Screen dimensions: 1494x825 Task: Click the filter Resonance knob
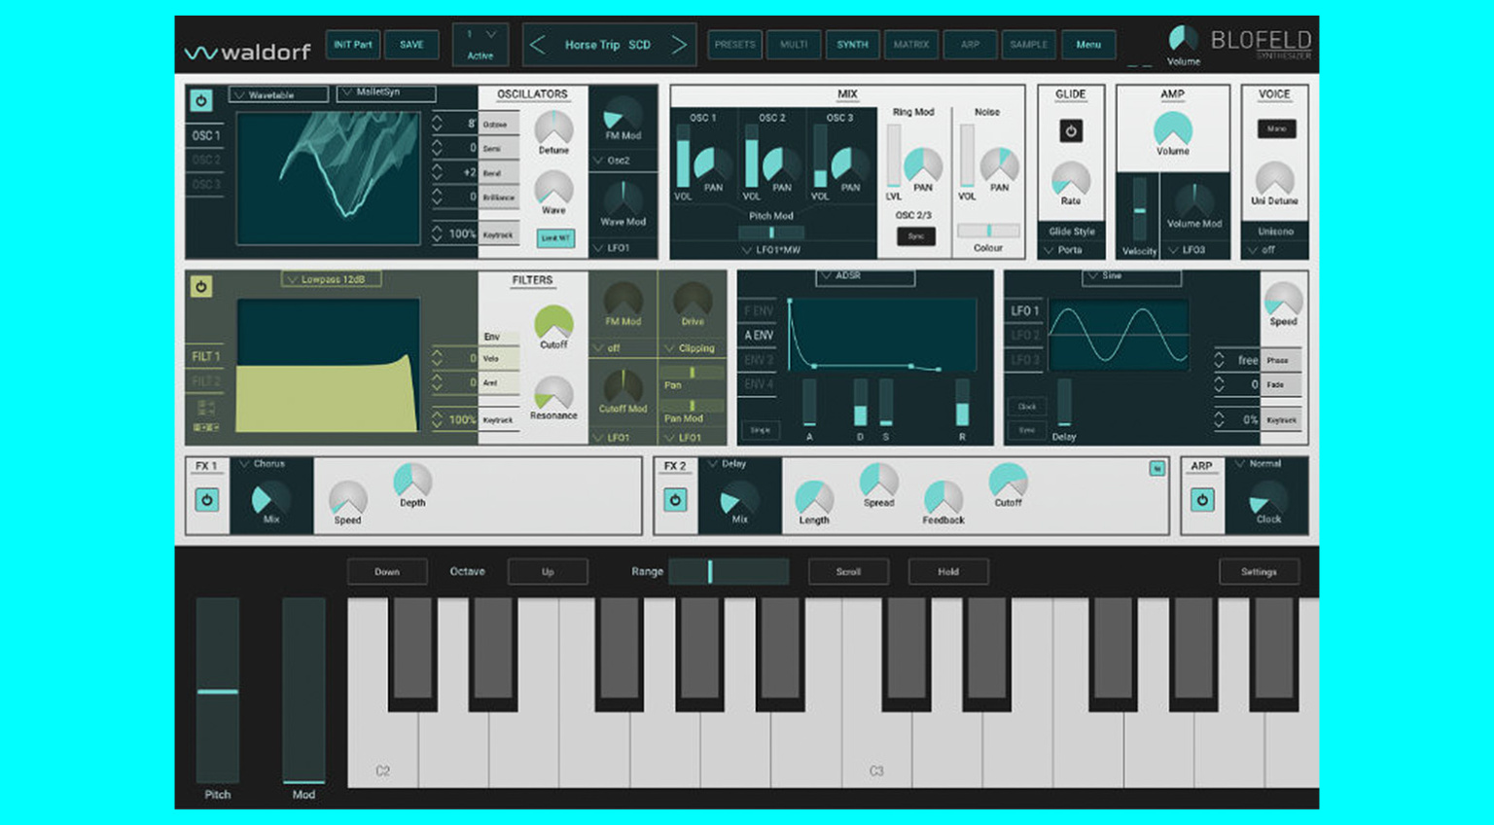(553, 394)
